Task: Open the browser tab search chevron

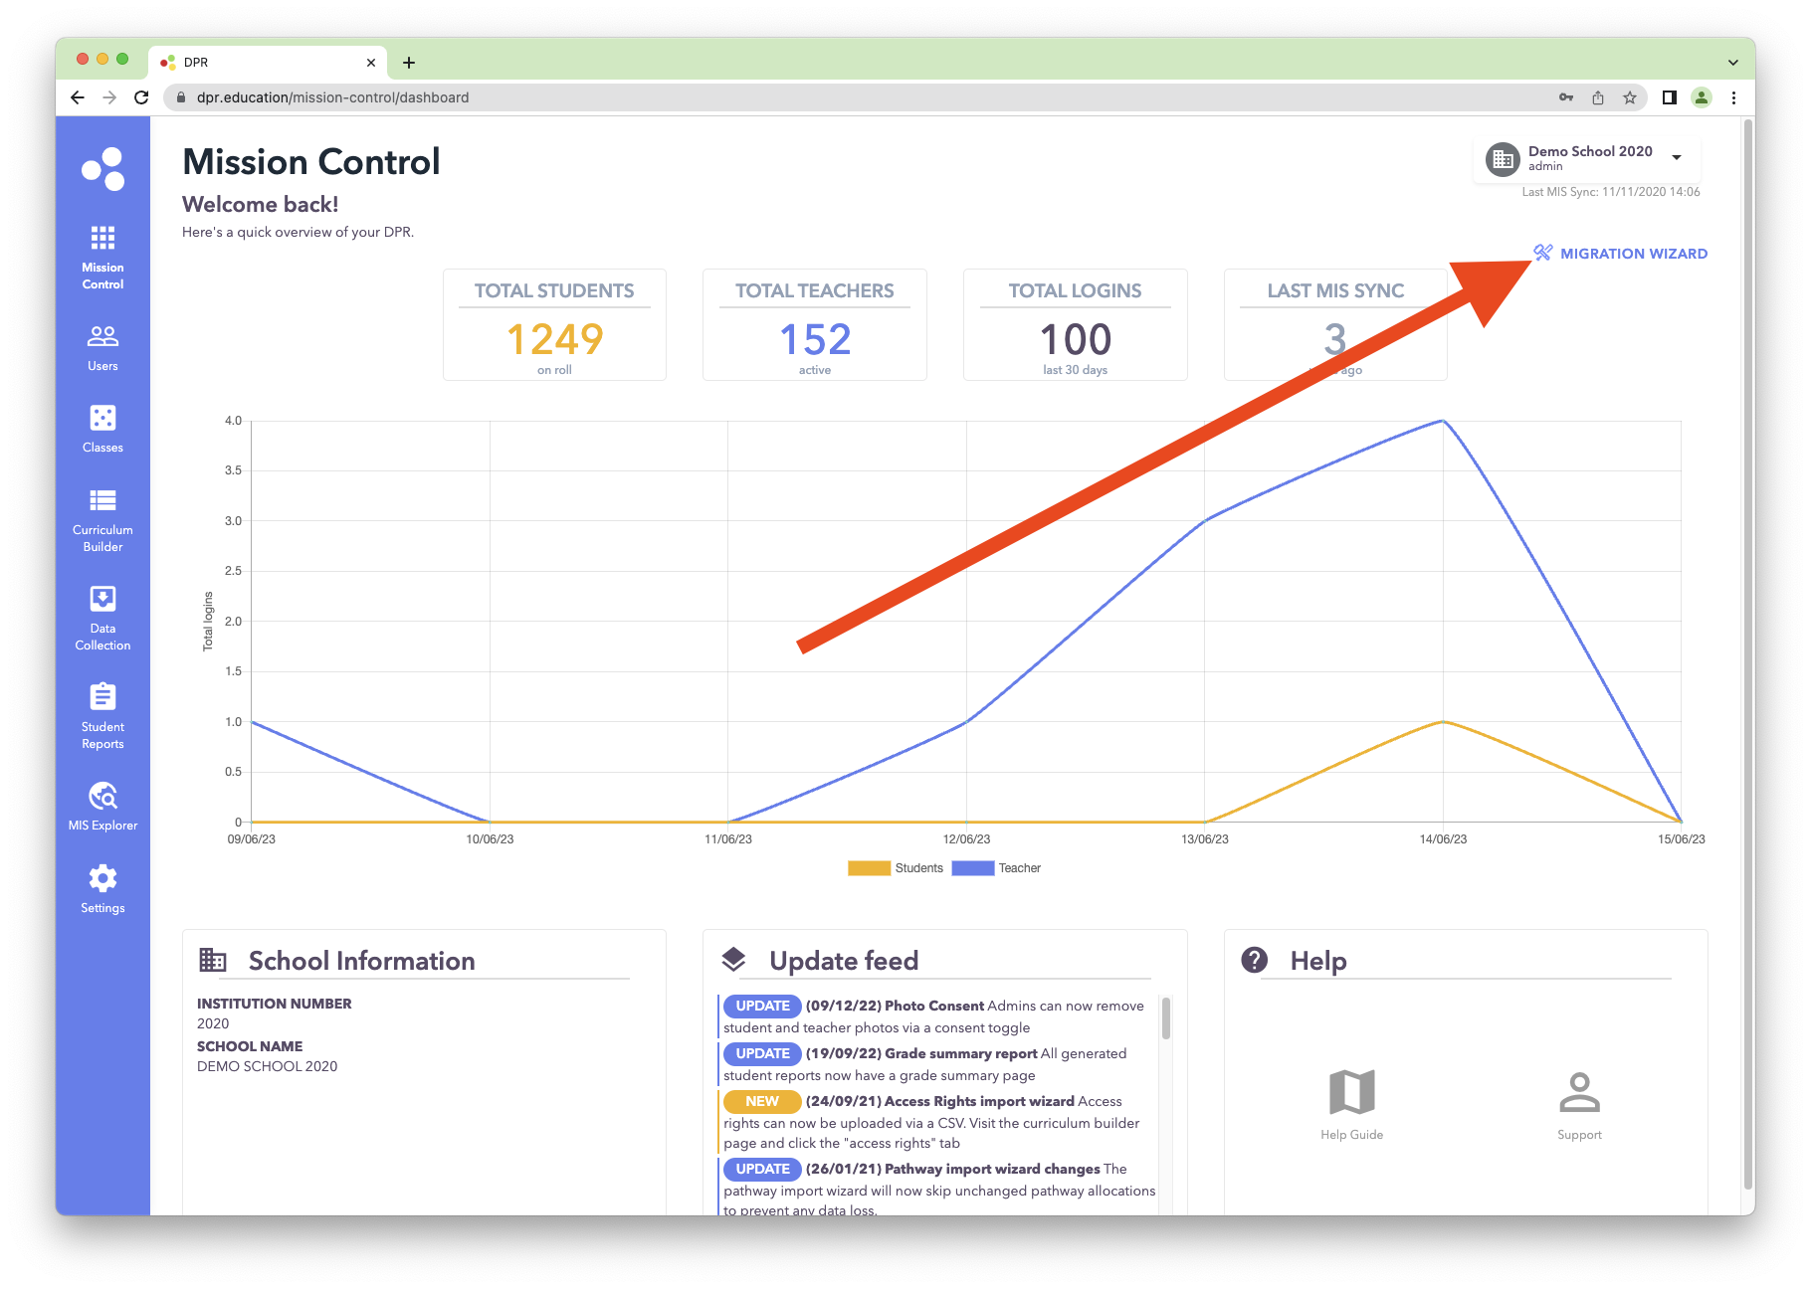Action: 1733,62
